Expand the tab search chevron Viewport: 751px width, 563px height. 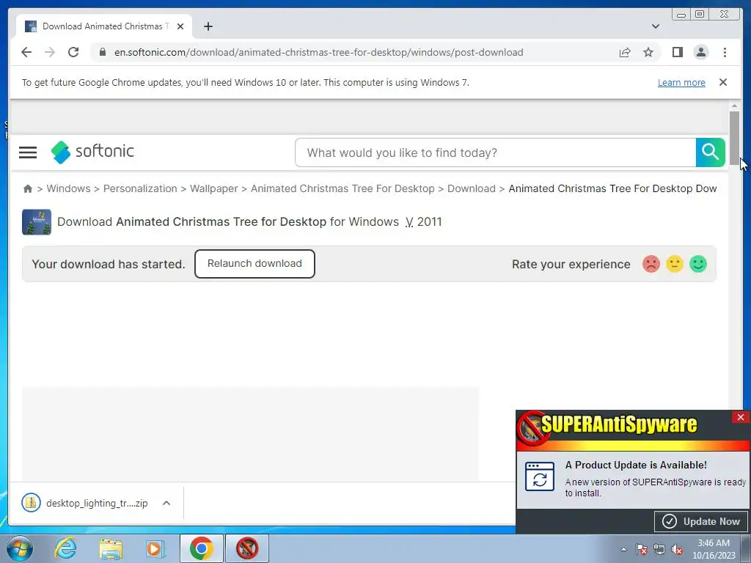[655, 26]
